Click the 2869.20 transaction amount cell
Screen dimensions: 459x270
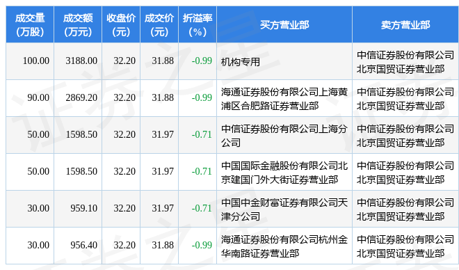pos(78,98)
